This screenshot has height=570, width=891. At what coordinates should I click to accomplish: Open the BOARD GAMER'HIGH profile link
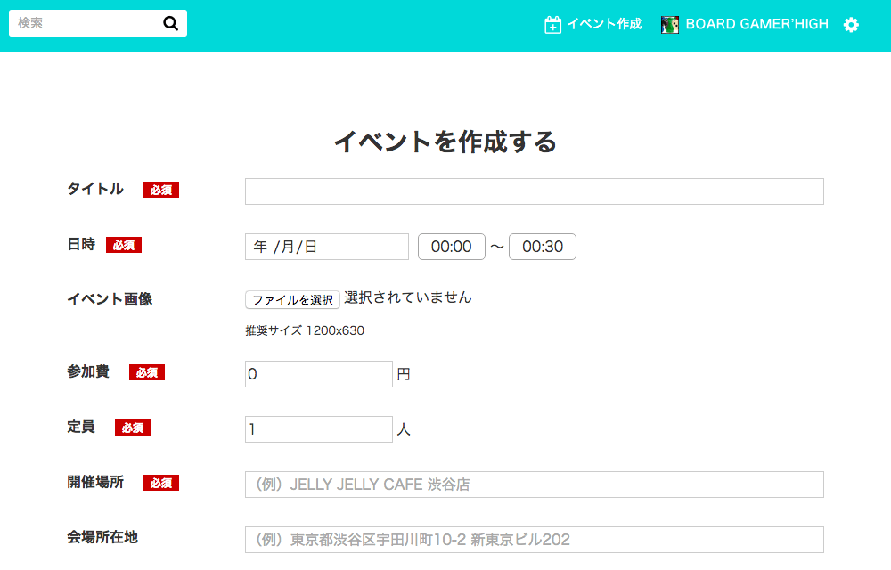pos(756,24)
